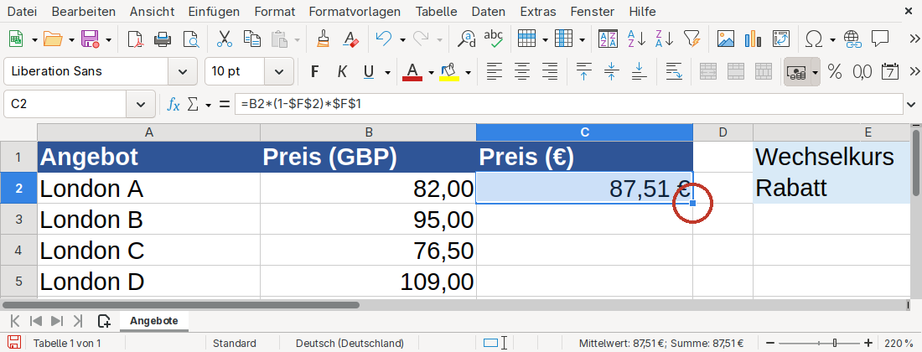
Task: Open the Tabelle menu
Action: click(x=437, y=12)
